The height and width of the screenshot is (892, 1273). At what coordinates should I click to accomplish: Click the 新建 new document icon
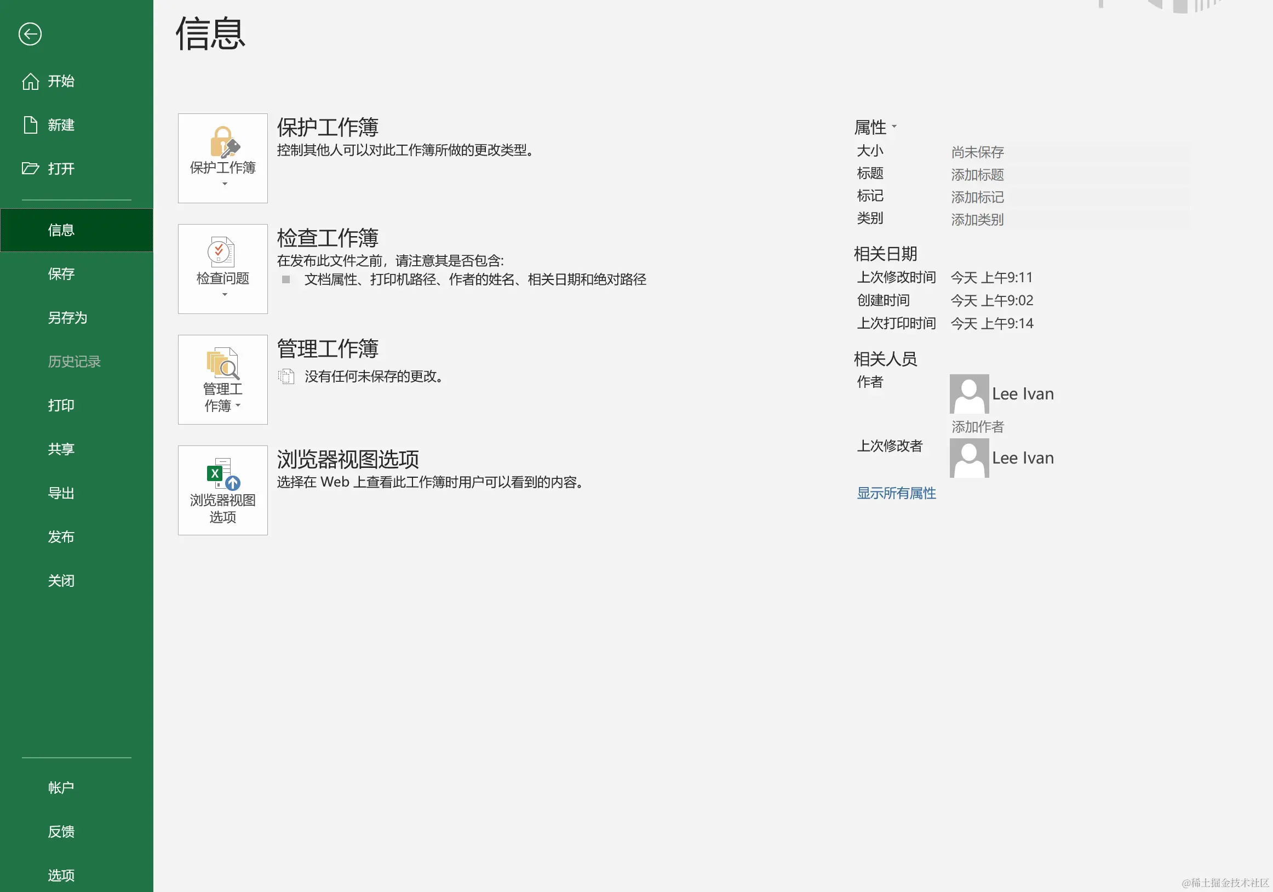point(31,125)
